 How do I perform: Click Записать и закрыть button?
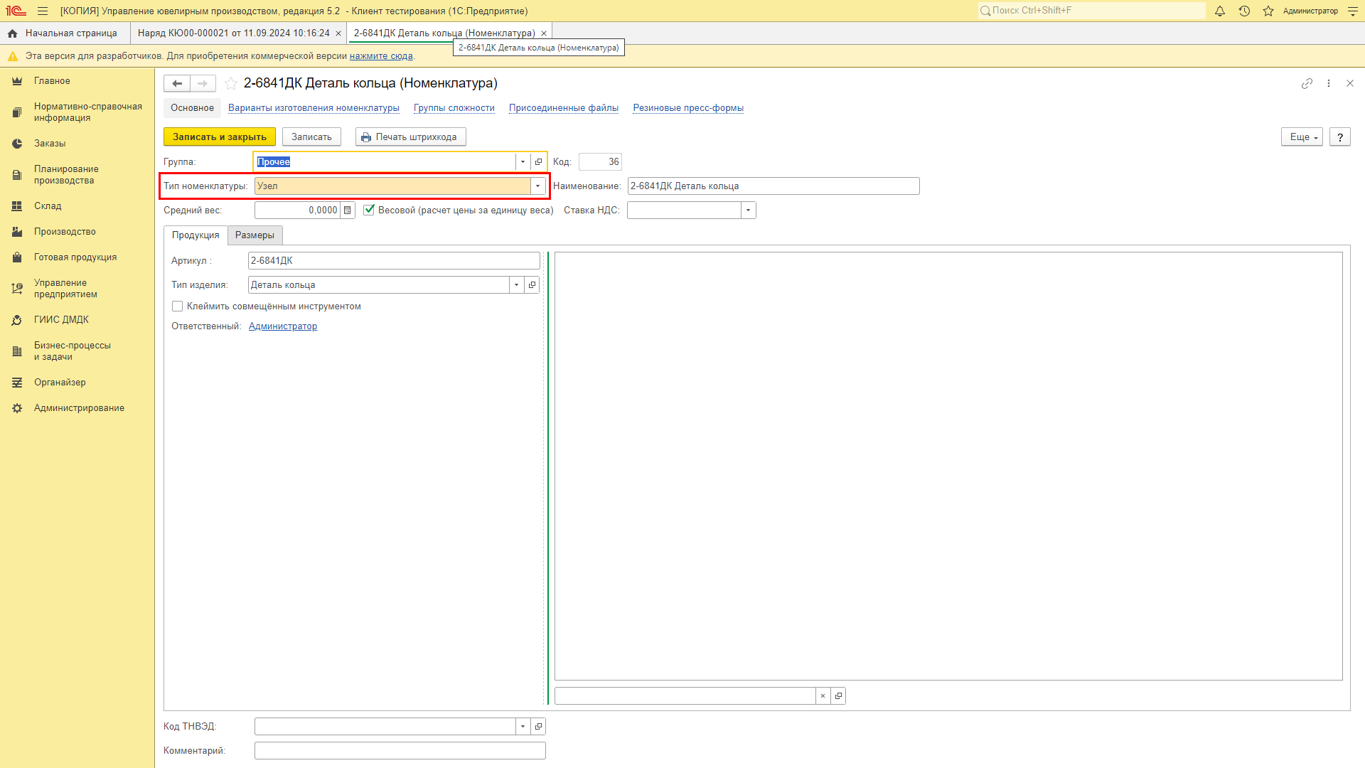tap(220, 137)
